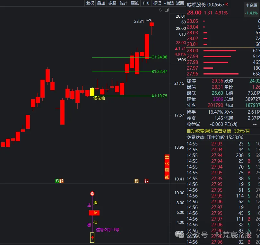Image resolution: width=260 pixels, height=245 pixels.
Task: Open the 多股 multi-stock view
Action: click(x=112, y=3)
